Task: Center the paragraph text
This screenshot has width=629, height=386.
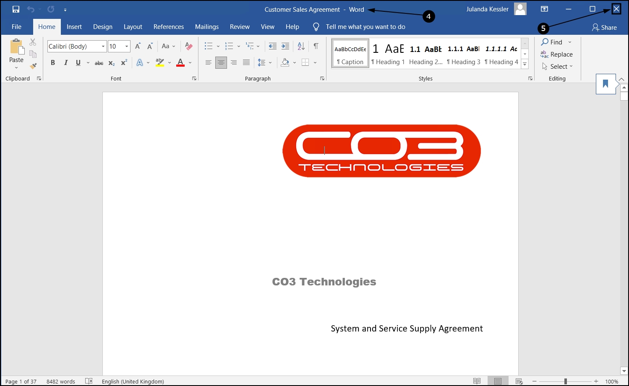Action: (x=221, y=63)
